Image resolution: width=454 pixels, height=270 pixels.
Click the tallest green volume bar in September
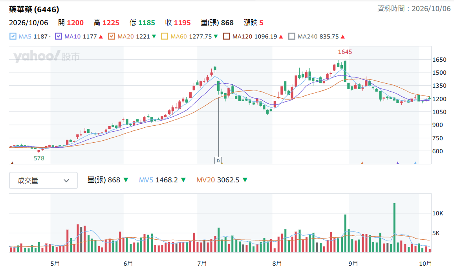[394, 228]
